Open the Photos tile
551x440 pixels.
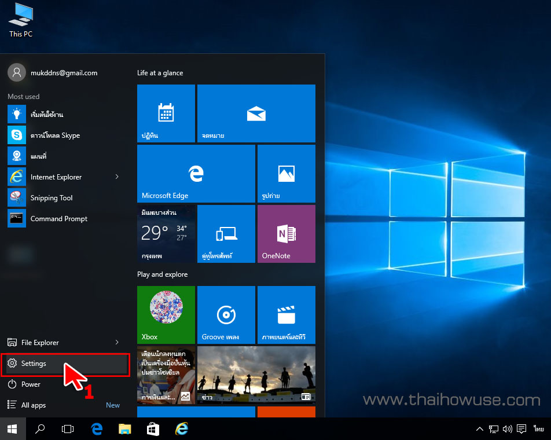tap(286, 174)
